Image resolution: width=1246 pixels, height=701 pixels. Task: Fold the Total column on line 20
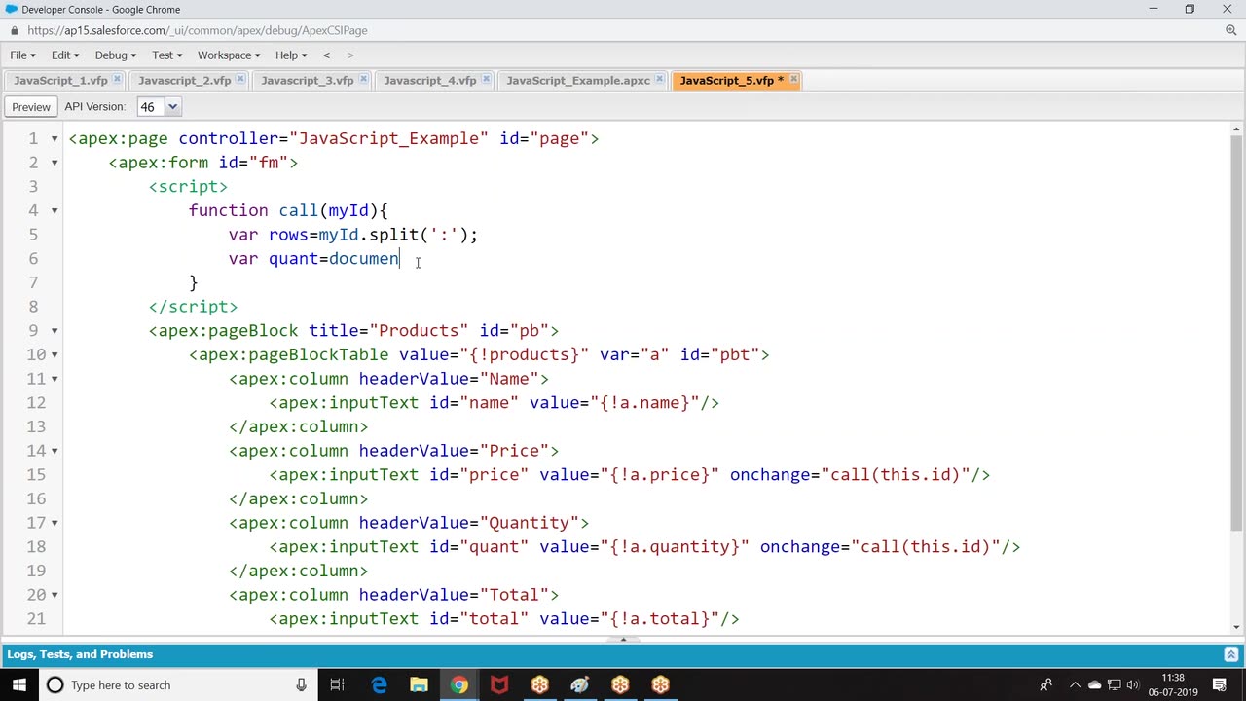(55, 595)
